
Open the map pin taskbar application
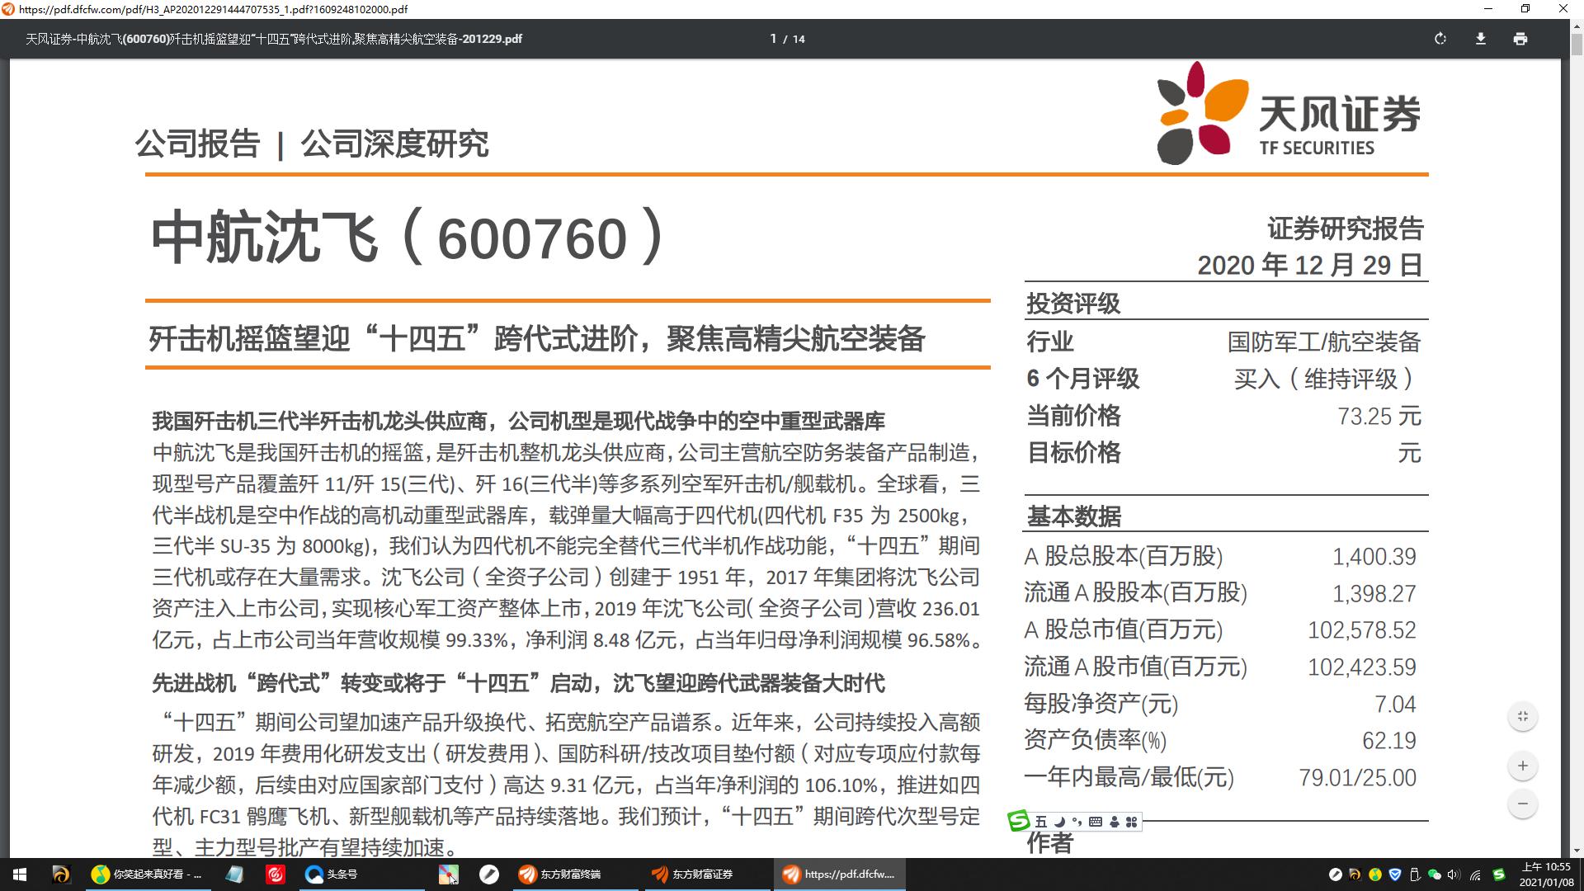[x=448, y=874]
